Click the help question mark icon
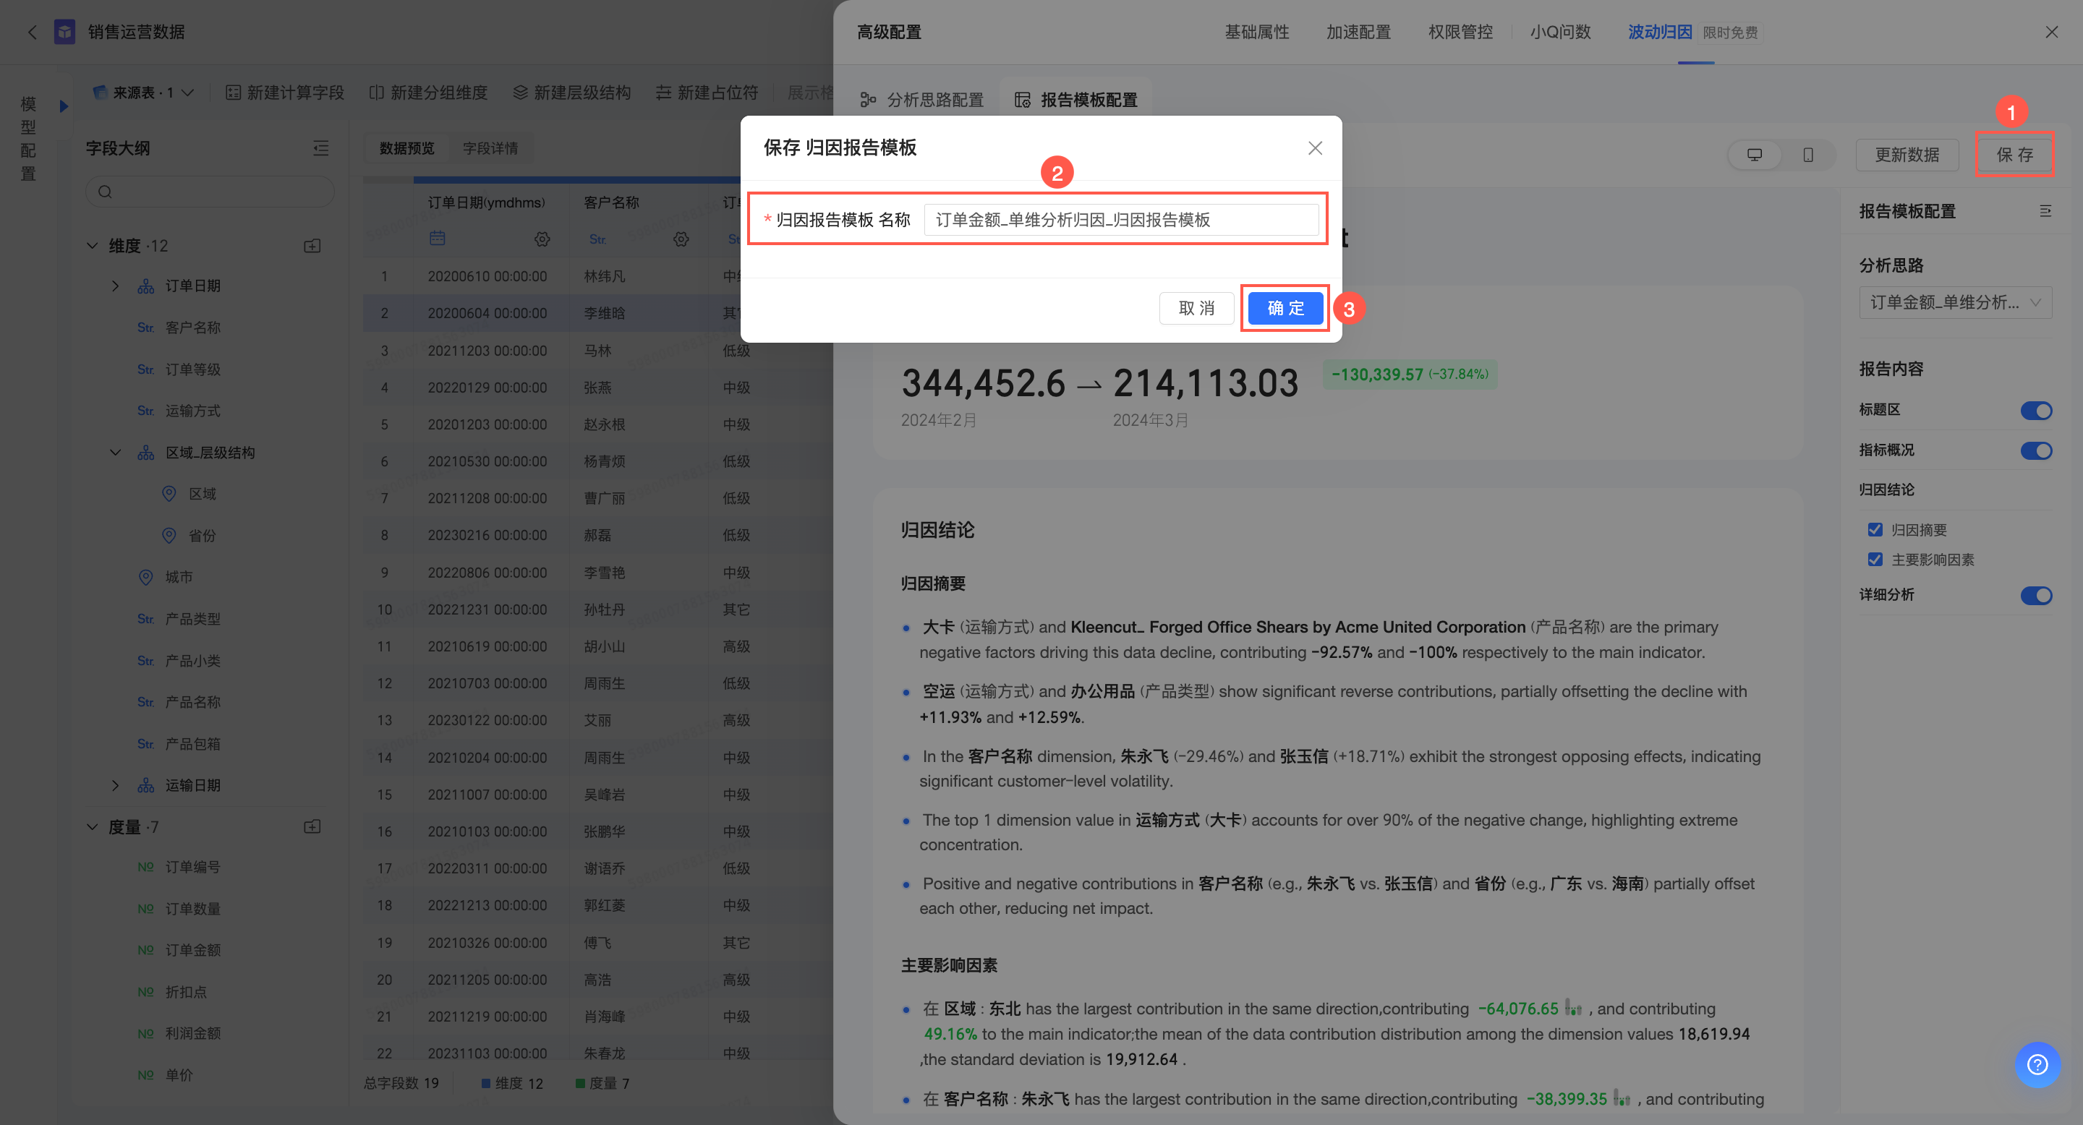2083x1125 pixels. coord(2037,1064)
